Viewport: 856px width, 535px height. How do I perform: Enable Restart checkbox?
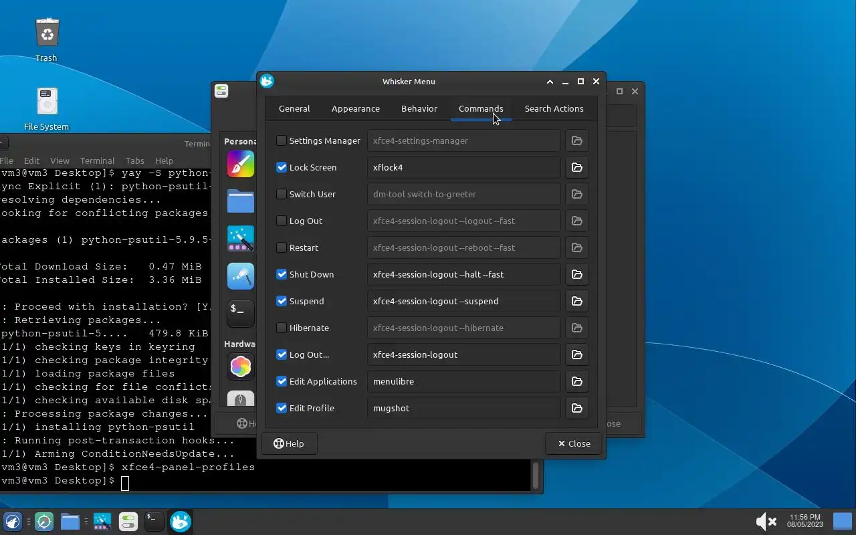(282, 247)
